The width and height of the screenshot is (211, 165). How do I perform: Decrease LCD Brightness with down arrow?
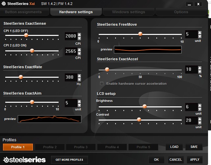click(x=200, y=109)
